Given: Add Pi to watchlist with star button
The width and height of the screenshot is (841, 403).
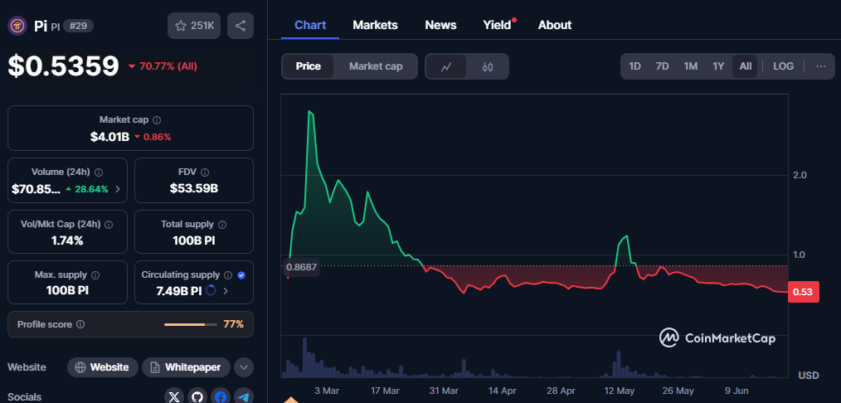Looking at the screenshot, I should [x=194, y=26].
